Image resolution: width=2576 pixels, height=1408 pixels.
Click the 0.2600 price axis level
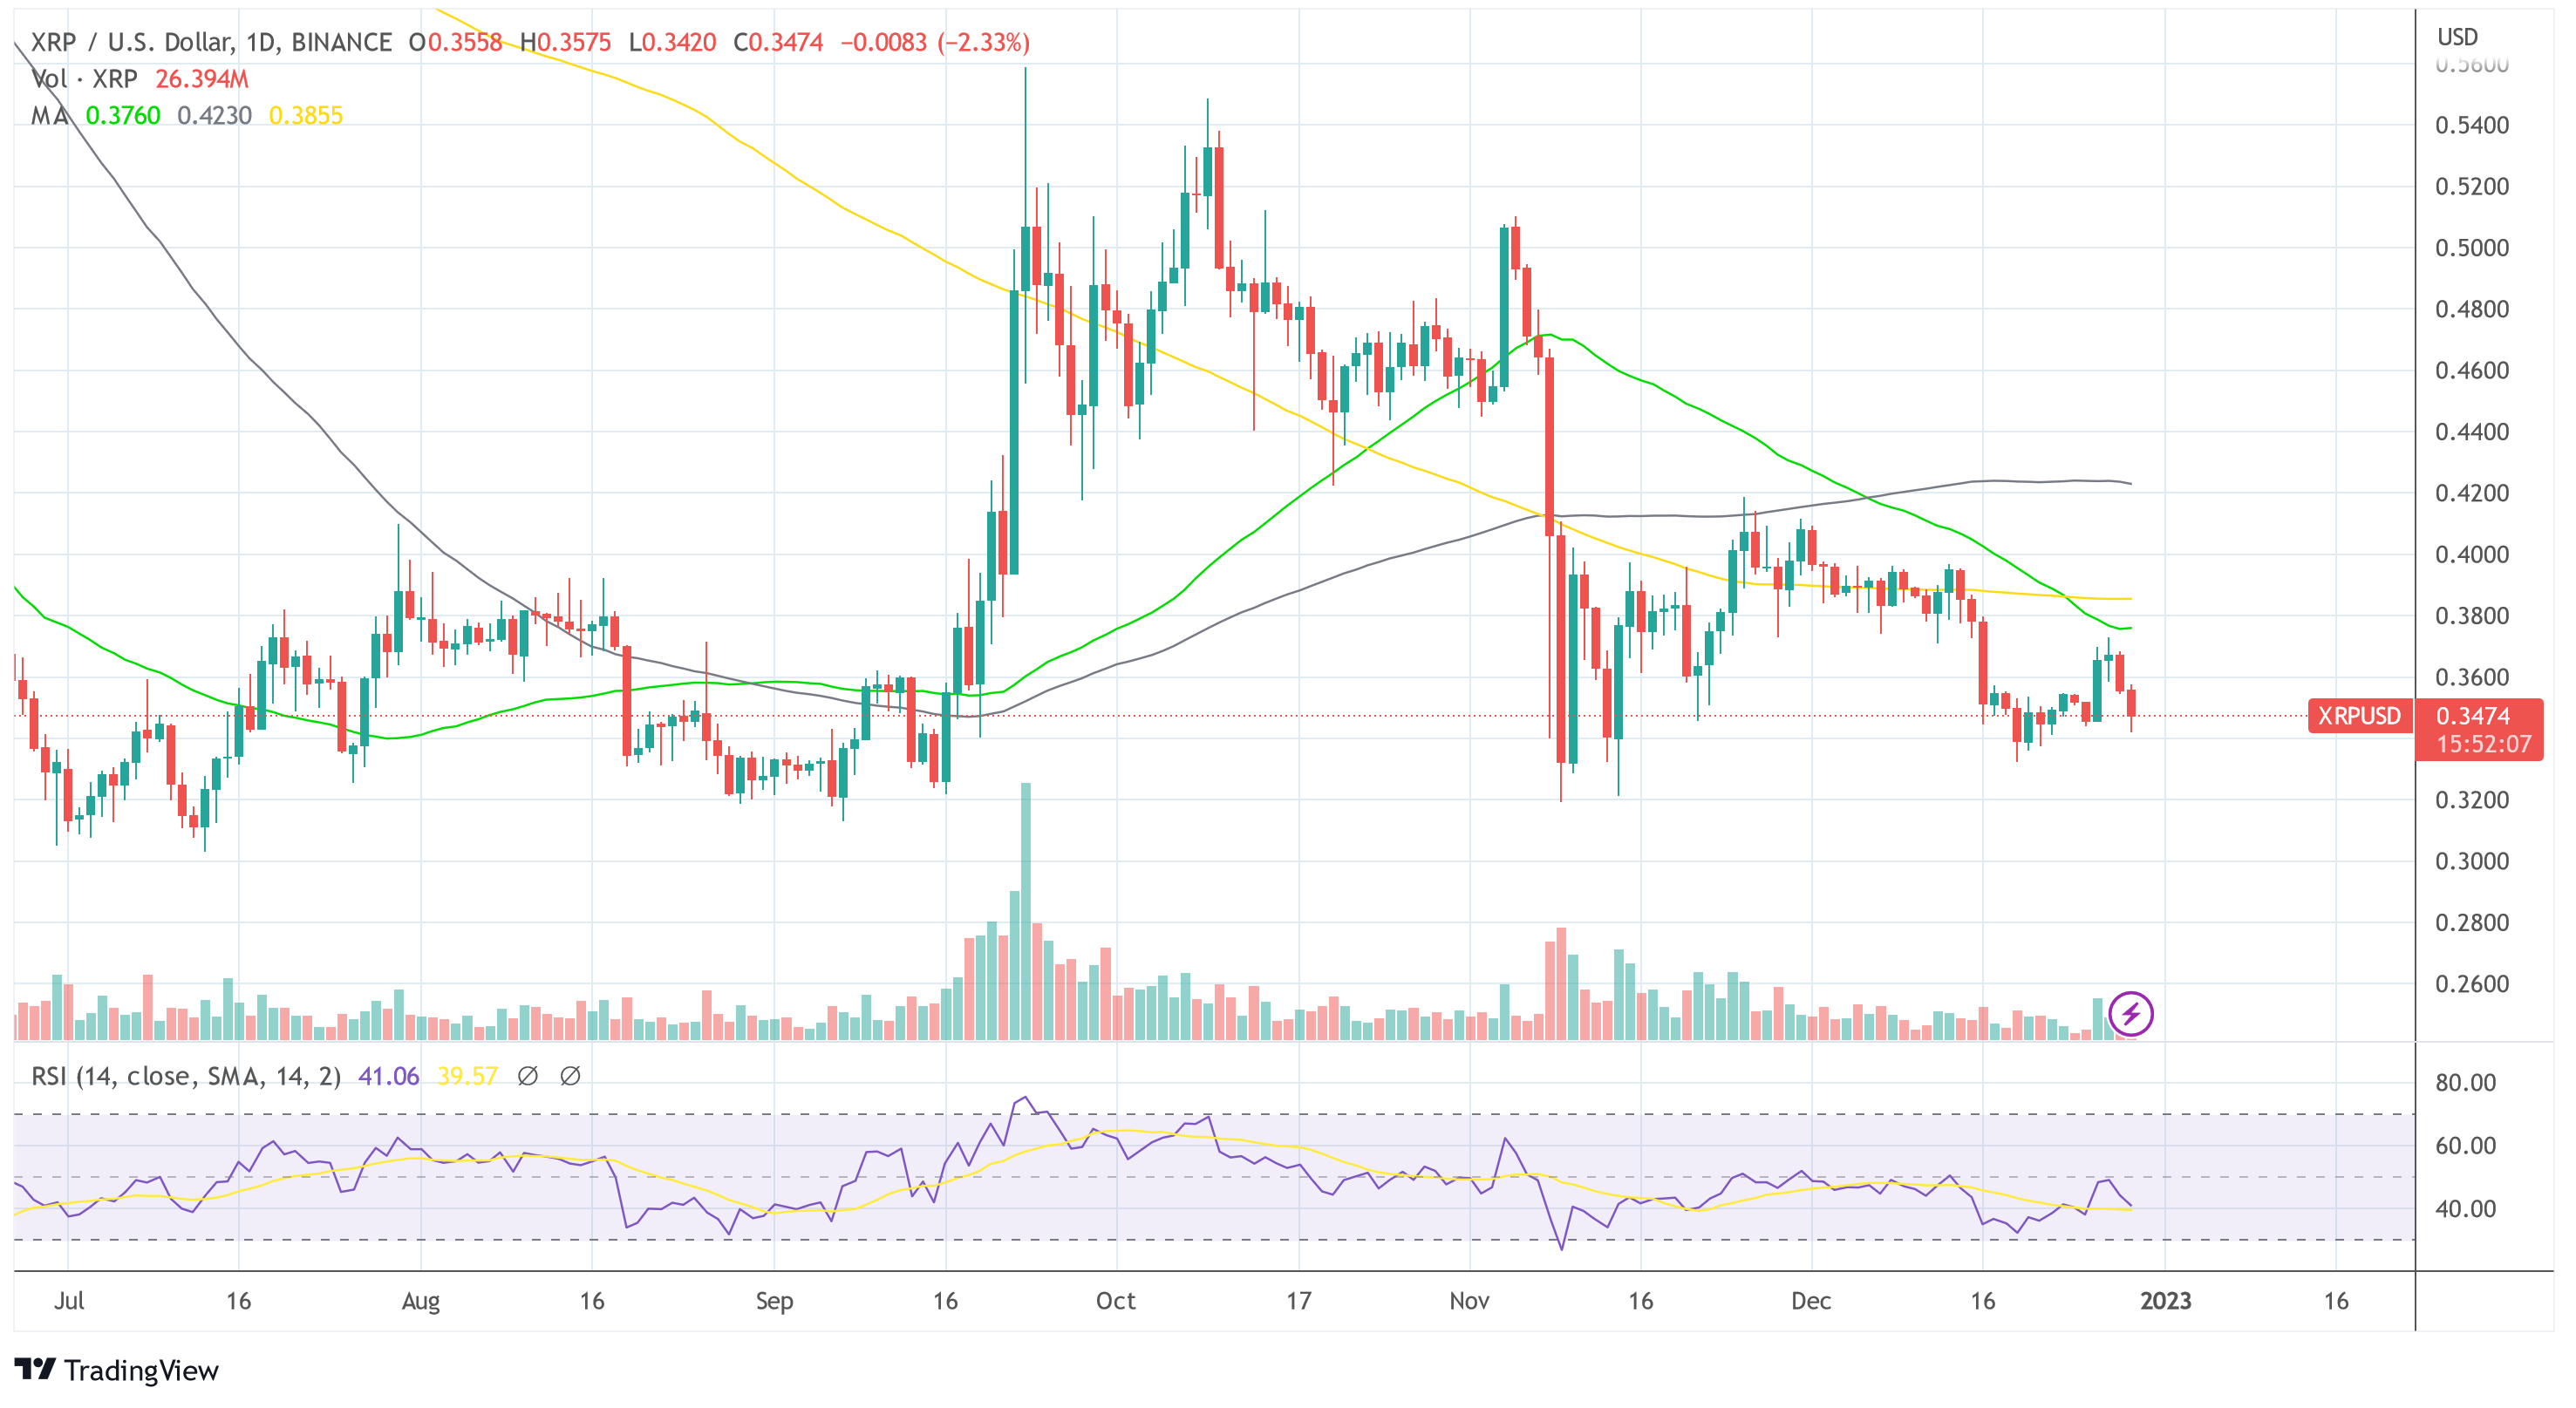(2472, 984)
